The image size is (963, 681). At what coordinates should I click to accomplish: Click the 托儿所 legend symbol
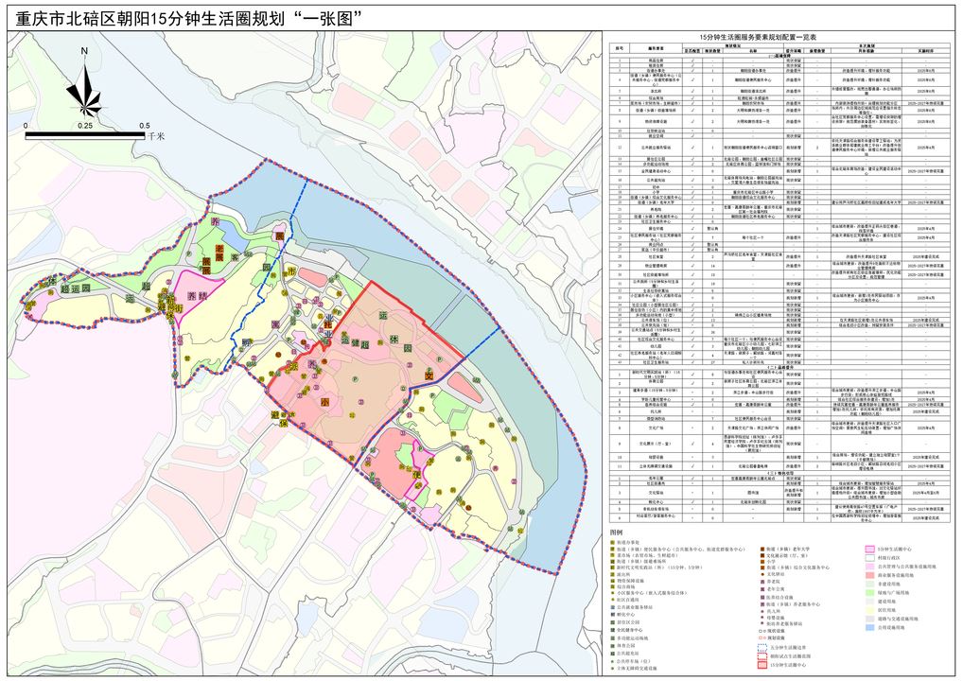(x=762, y=611)
